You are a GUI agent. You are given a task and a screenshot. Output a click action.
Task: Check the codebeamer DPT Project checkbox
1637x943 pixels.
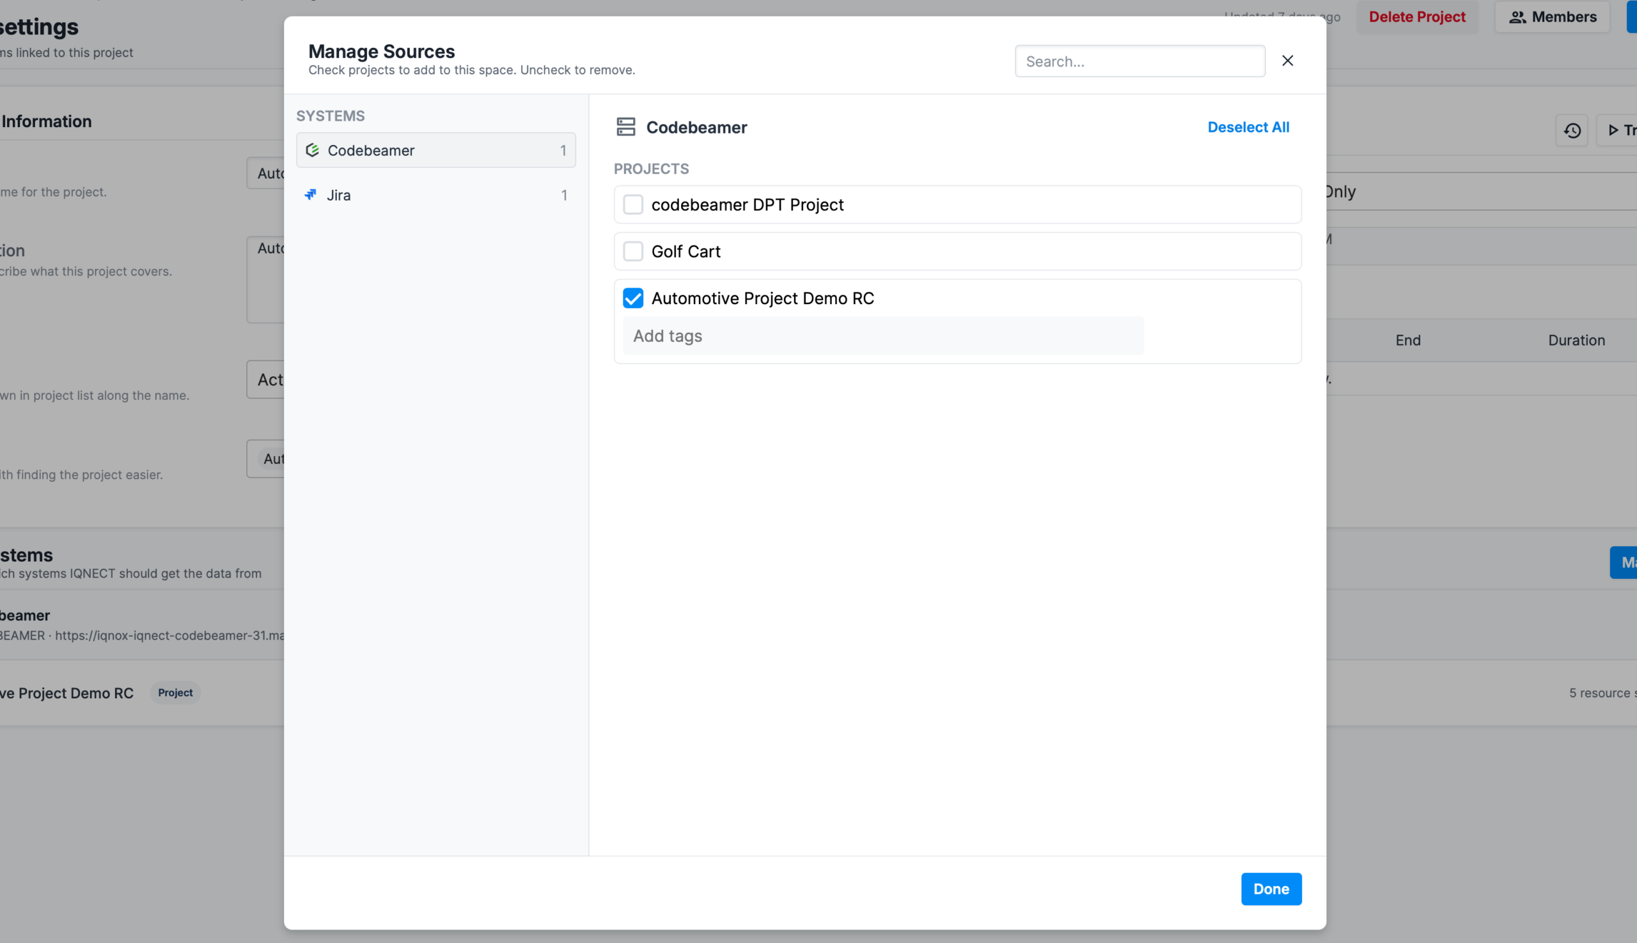tap(632, 204)
